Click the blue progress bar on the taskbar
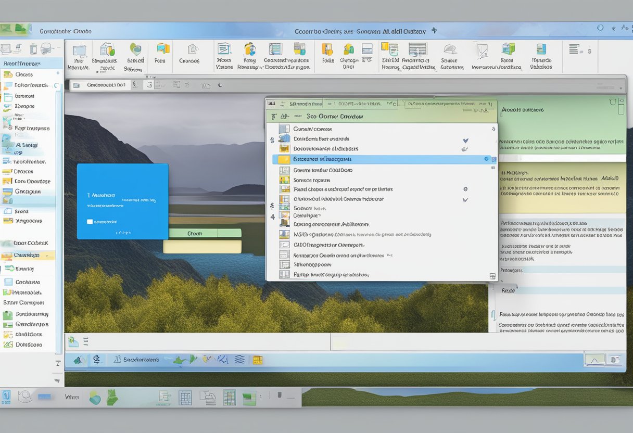633x433 pixels. point(45,397)
